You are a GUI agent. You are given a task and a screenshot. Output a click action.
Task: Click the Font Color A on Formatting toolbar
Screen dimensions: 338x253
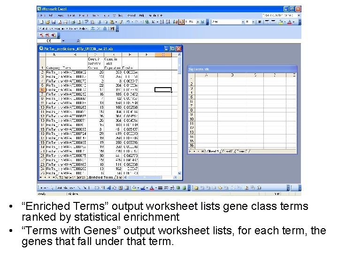tap(290, 22)
